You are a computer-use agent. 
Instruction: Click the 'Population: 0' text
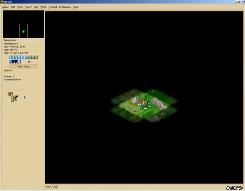[11, 44]
